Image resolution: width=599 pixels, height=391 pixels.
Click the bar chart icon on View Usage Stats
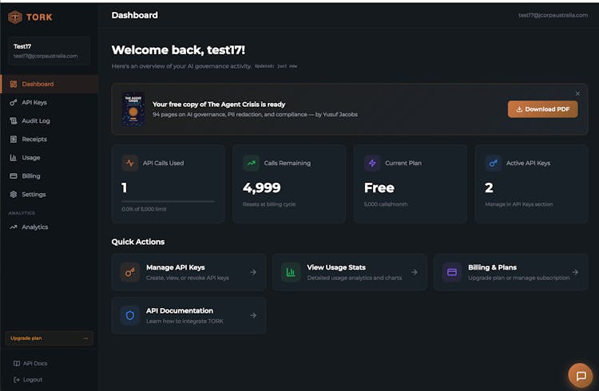(x=291, y=272)
